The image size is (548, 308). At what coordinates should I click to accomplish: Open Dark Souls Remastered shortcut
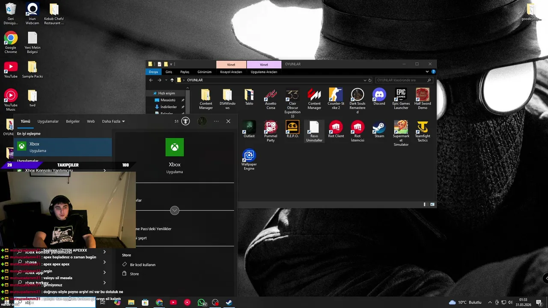pyautogui.click(x=357, y=101)
